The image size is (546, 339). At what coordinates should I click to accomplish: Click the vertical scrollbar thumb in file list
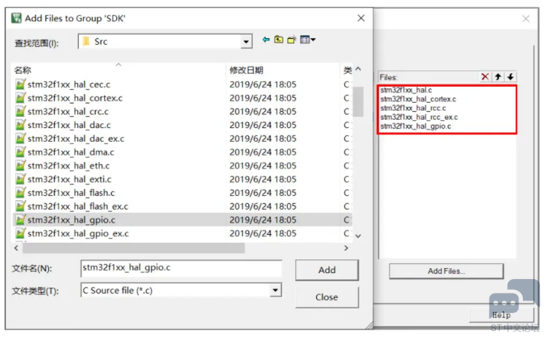point(358,101)
